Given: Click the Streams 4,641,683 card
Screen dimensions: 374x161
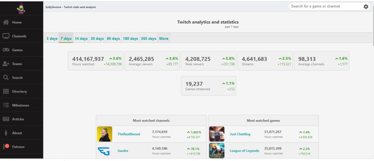Looking at the screenshot, I should click(265, 61).
